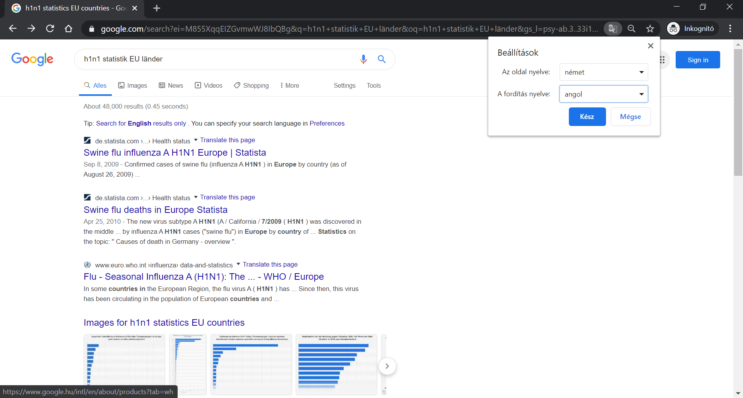Submit search with the magnifier icon

382,59
